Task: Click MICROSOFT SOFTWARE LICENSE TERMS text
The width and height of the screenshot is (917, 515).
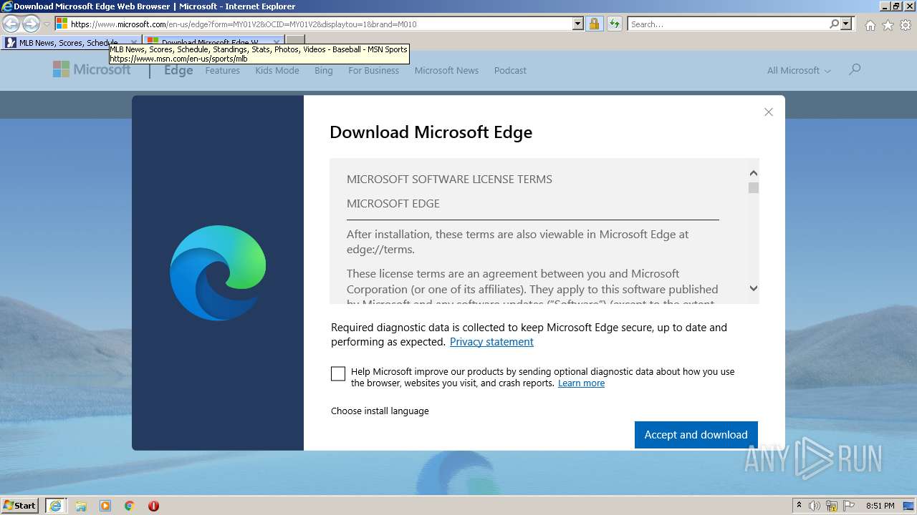Action: pos(449,180)
